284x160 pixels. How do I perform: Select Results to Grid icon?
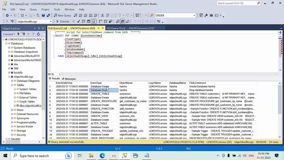click(122, 21)
